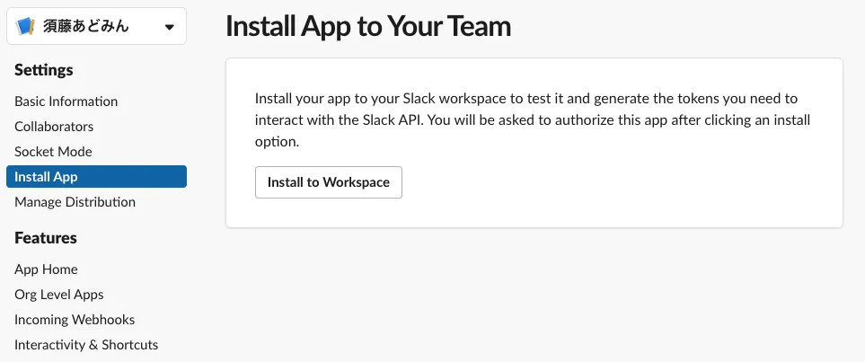Click the Settings section heading

[44, 70]
